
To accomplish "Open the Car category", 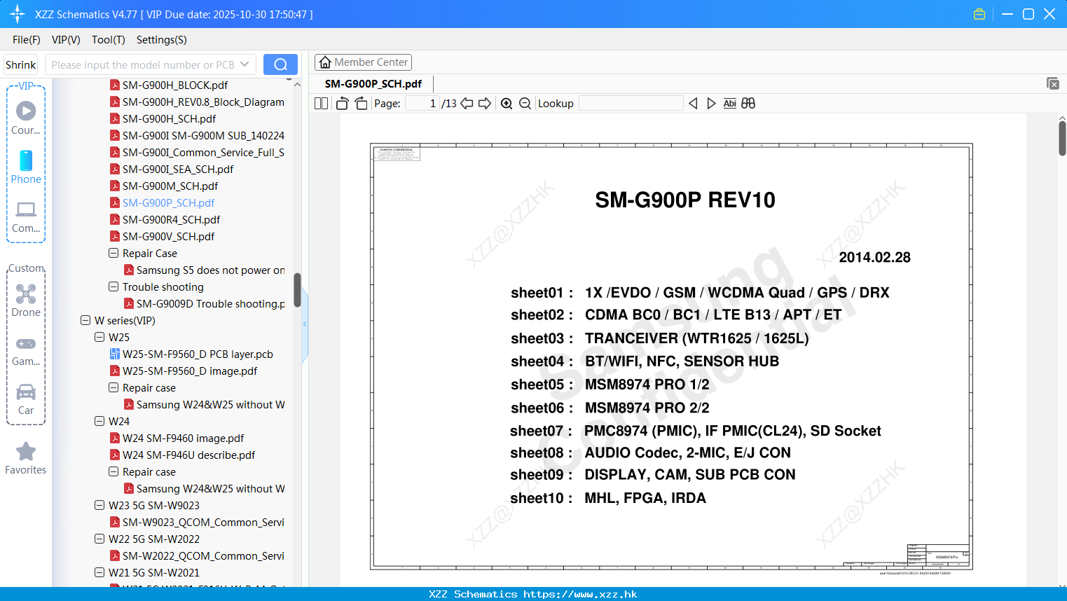I will click(x=26, y=399).
